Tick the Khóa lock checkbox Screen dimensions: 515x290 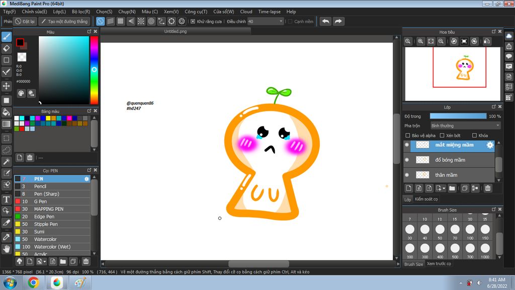[x=474, y=135]
